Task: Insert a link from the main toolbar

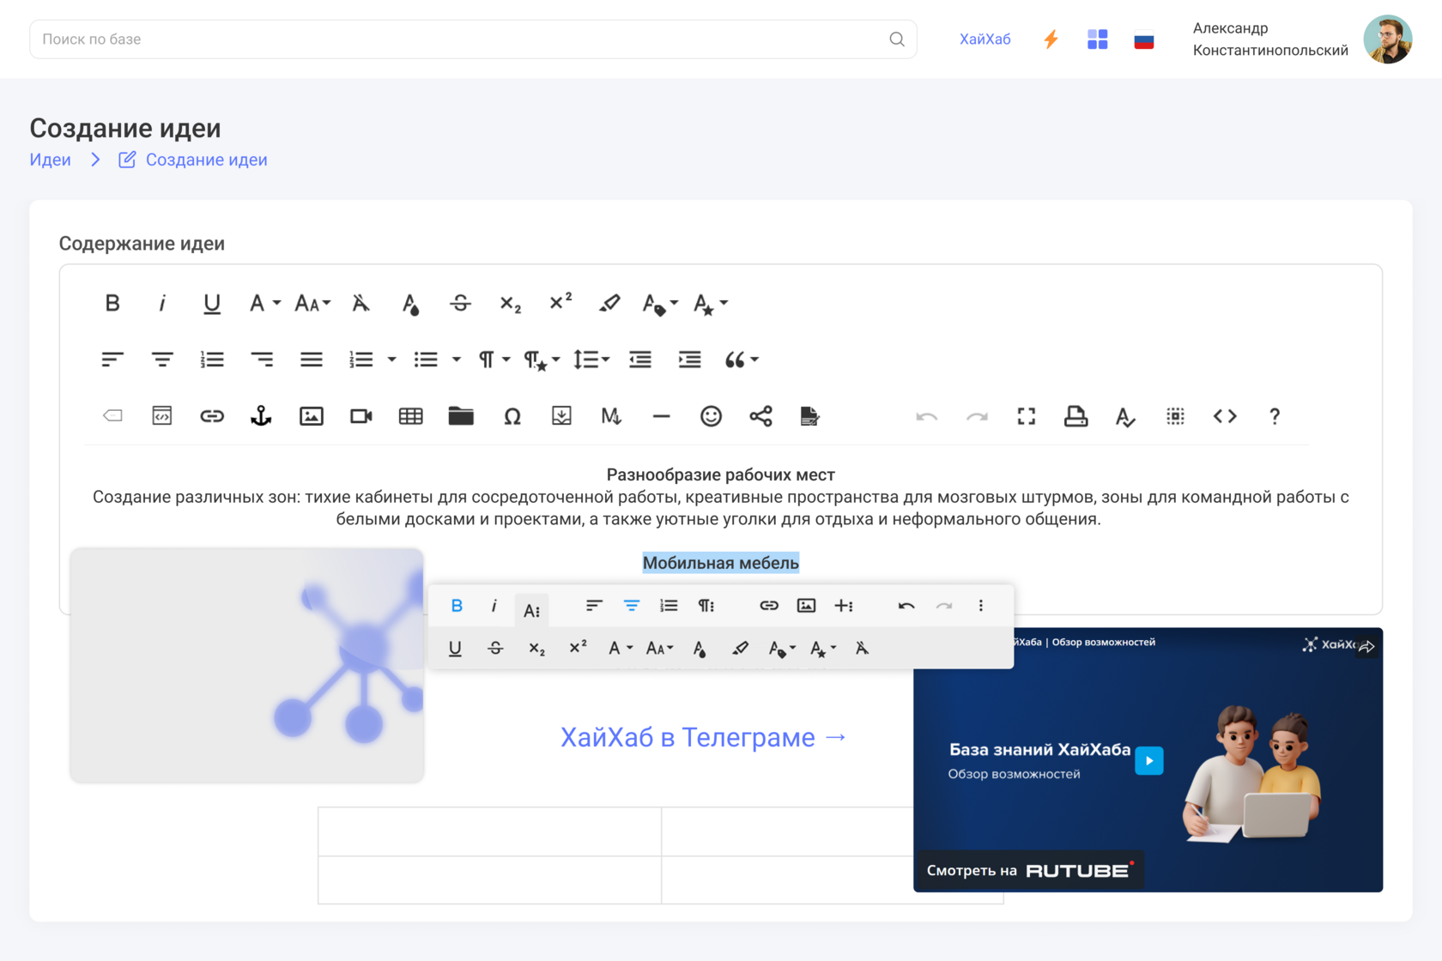Action: [212, 416]
